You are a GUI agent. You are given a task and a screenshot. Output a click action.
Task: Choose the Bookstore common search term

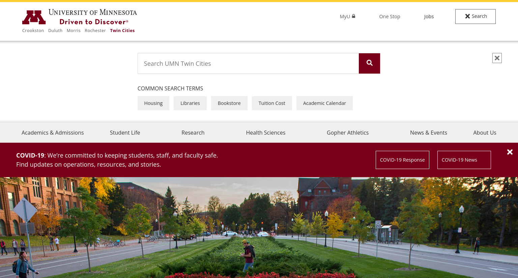tap(229, 103)
